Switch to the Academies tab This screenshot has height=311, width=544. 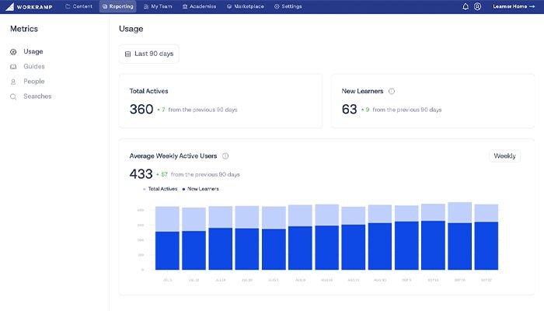[200, 6]
